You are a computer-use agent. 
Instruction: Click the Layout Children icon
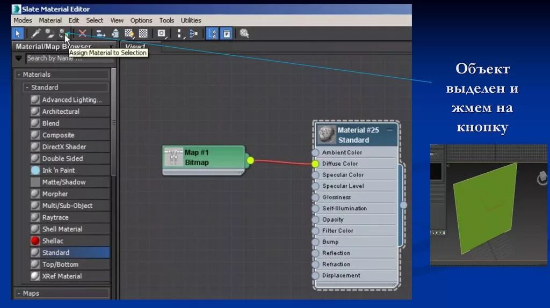[x=193, y=34]
